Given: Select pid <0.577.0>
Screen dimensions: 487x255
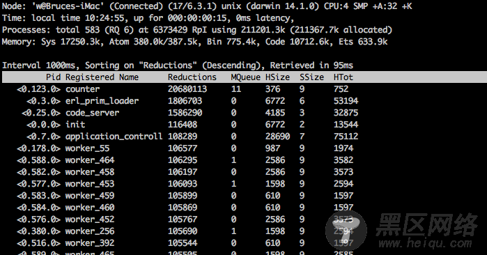Looking at the screenshot, I should pos(38,184).
